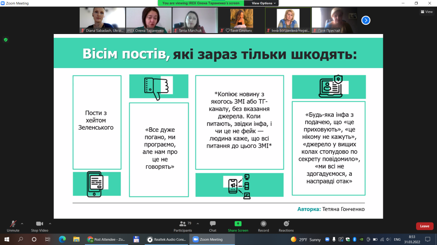Expand participants options caret

point(198,224)
